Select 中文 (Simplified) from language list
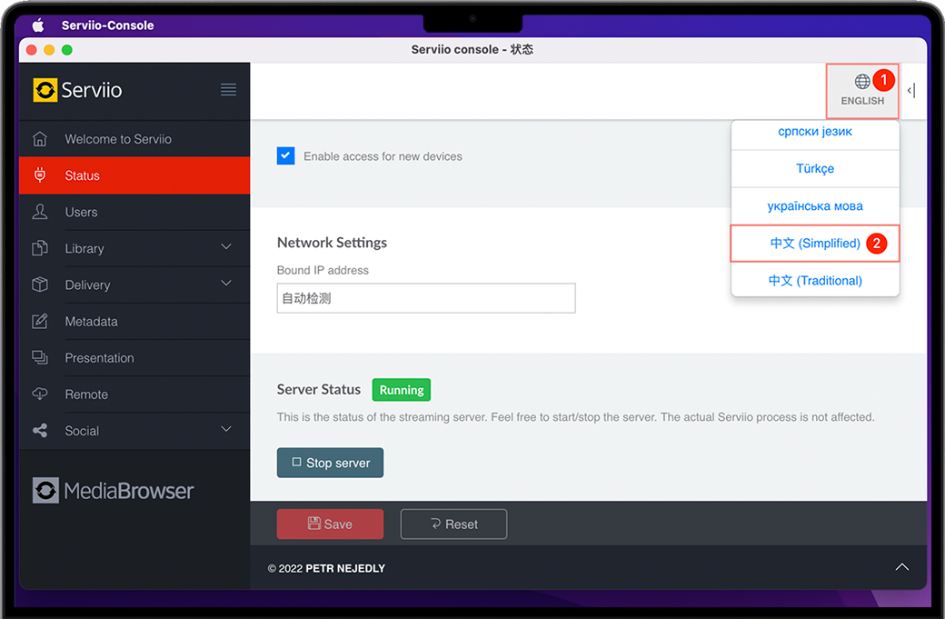 [814, 244]
